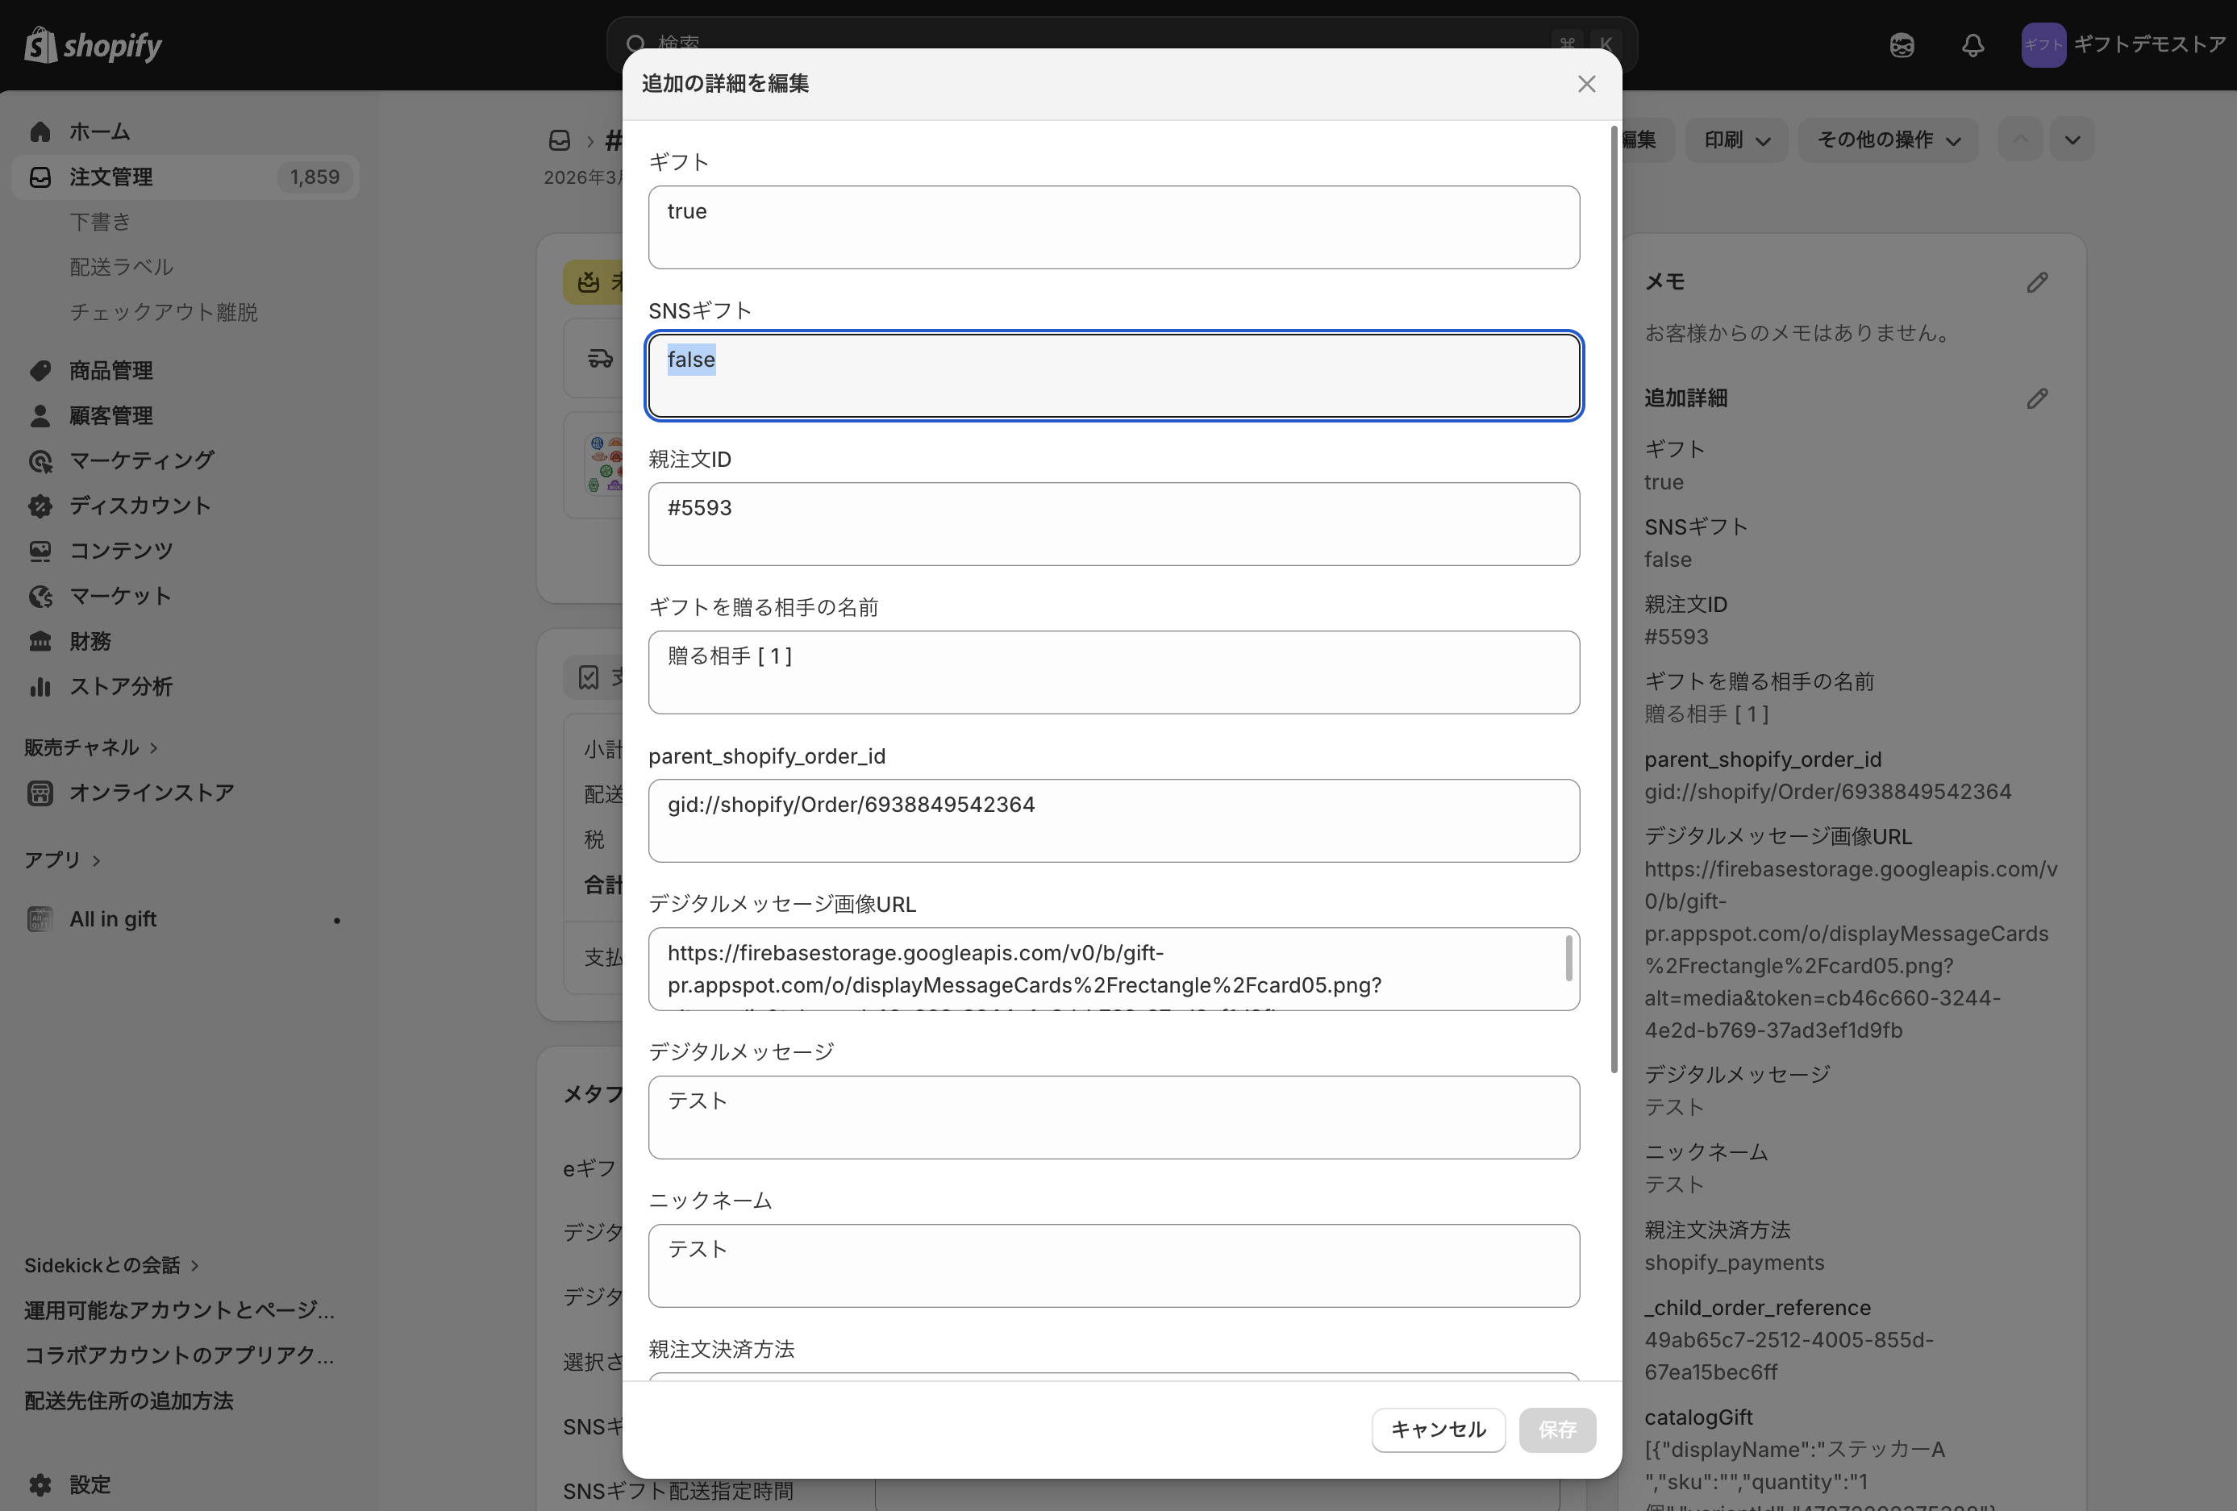This screenshot has height=1511, width=2237.
Task: Click the キャンセル button
Action: pyautogui.click(x=1438, y=1430)
